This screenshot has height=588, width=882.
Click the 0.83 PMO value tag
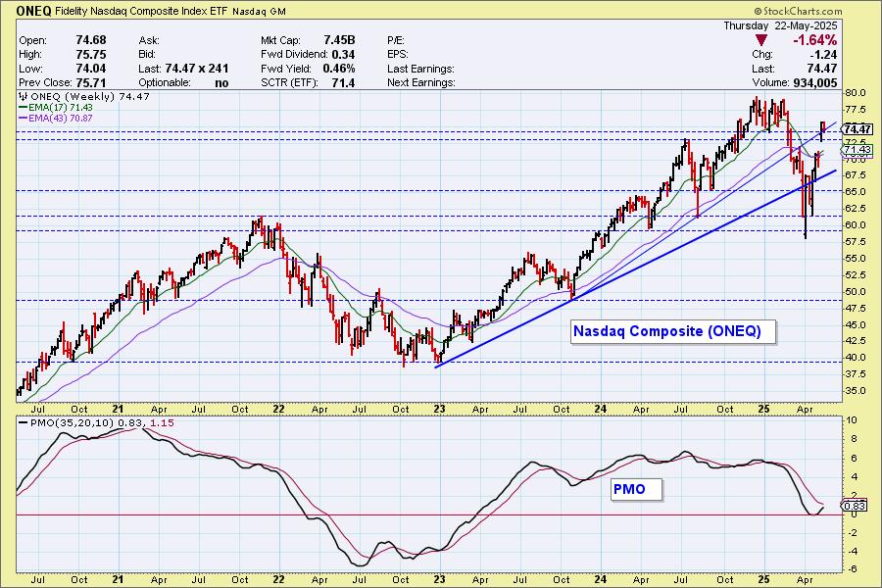coord(855,506)
